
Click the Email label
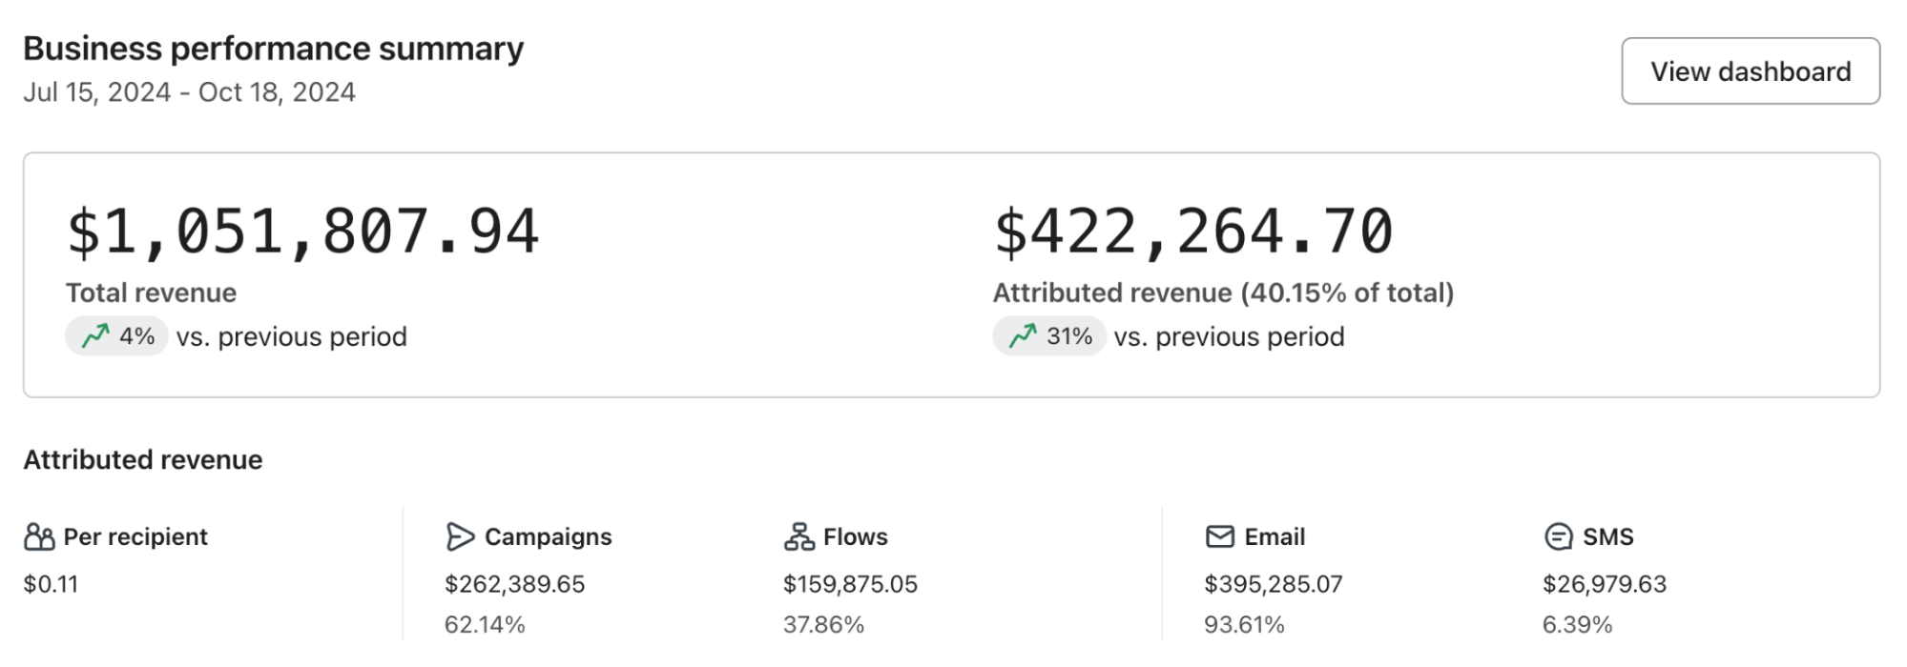pos(1275,537)
